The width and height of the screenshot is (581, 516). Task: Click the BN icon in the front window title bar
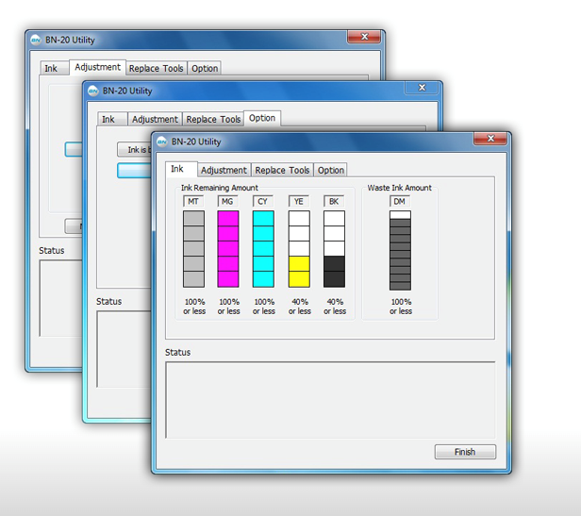[161, 141]
